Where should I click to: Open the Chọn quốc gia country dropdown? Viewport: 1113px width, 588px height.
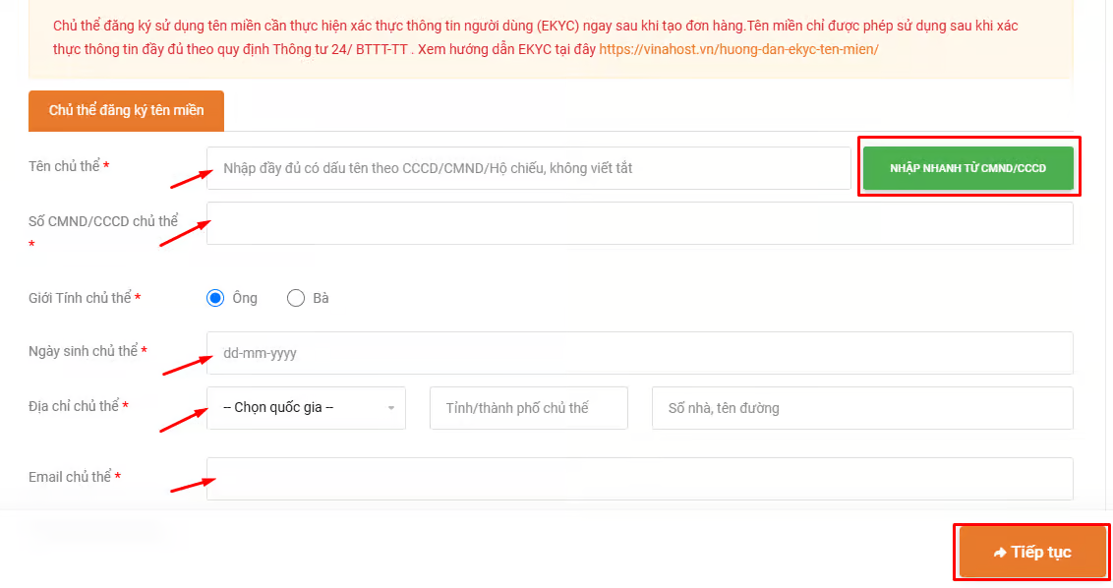[306, 407]
